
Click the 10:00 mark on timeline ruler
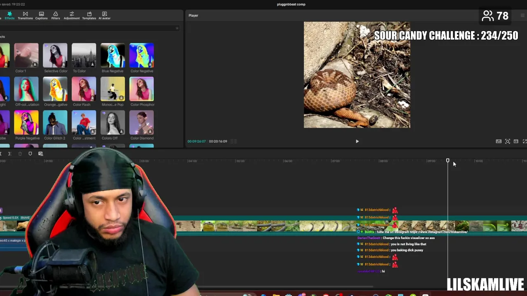[479, 161]
